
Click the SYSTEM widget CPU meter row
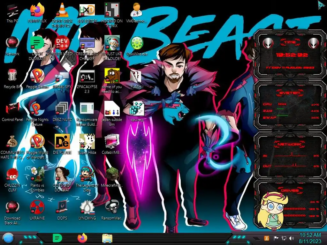point(291,104)
